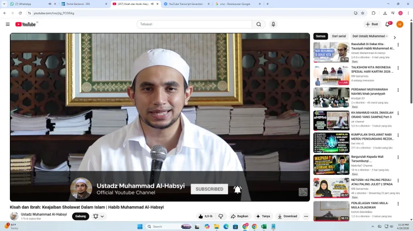Open more actions ellipsis under video
This screenshot has width=413, height=231.
click(306, 216)
